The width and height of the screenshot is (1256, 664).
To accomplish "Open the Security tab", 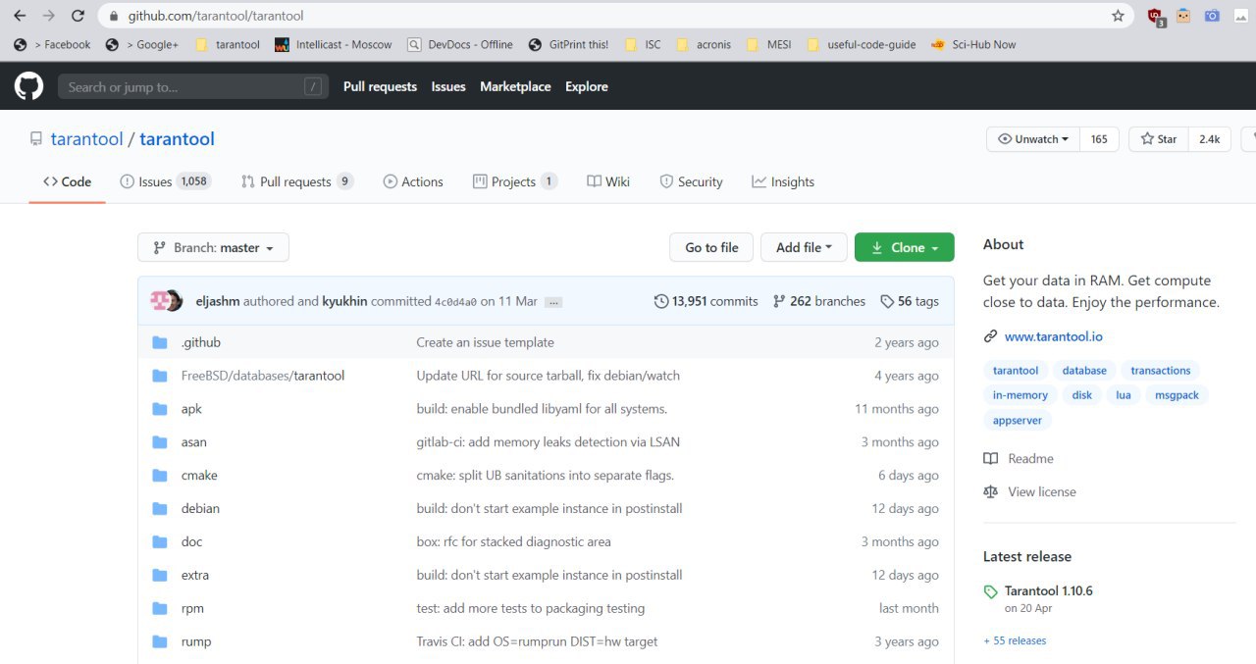I will click(691, 181).
